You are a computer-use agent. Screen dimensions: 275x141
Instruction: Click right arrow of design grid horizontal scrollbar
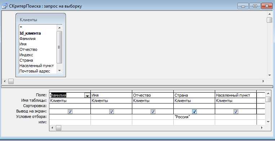[x=262, y=128]
